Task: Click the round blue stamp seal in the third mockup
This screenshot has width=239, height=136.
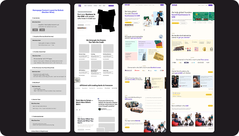Action: click(161, 37)
